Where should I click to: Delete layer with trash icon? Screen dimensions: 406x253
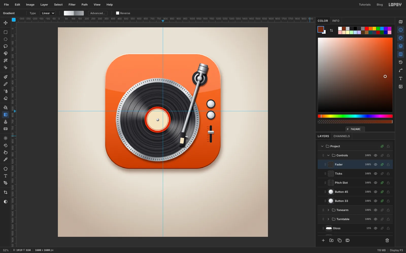pyautogui.click(x=387, y=240)
